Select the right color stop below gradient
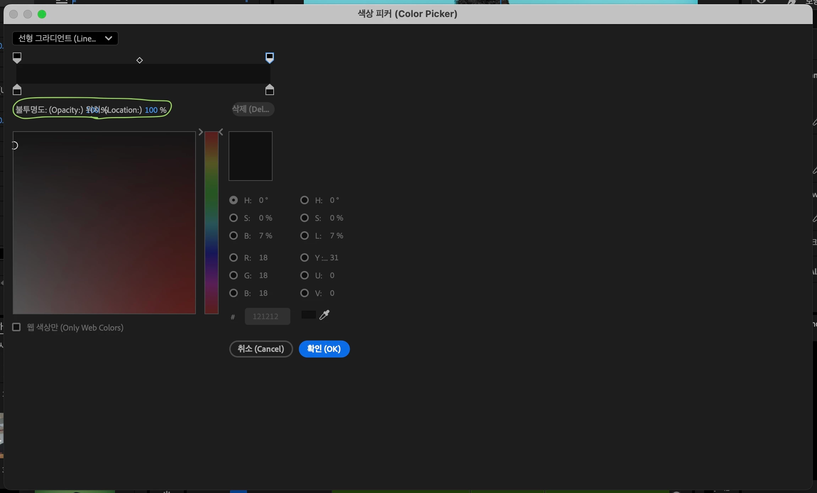 coord(270,90)
